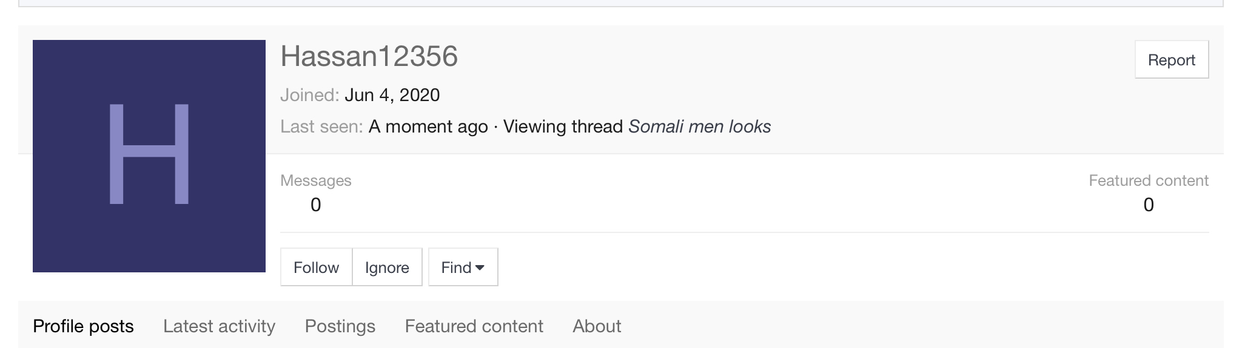Screen dimensions: 1242x348
Task: Click the Report button
Action: pyautogui.click(x=1172, y=59)
